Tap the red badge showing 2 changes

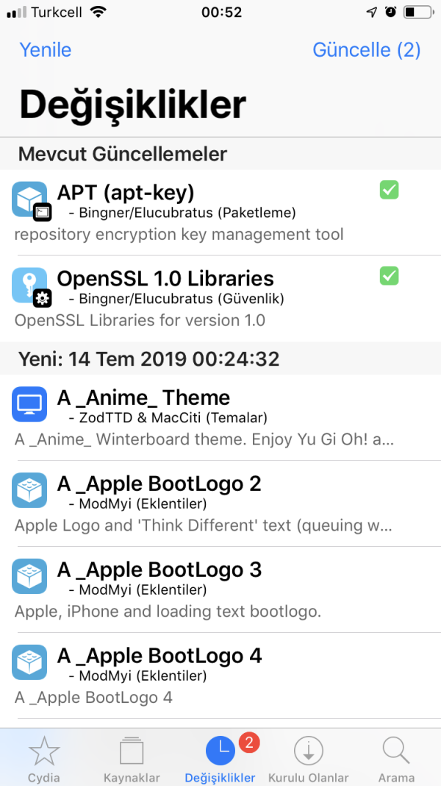click(248, 743)
